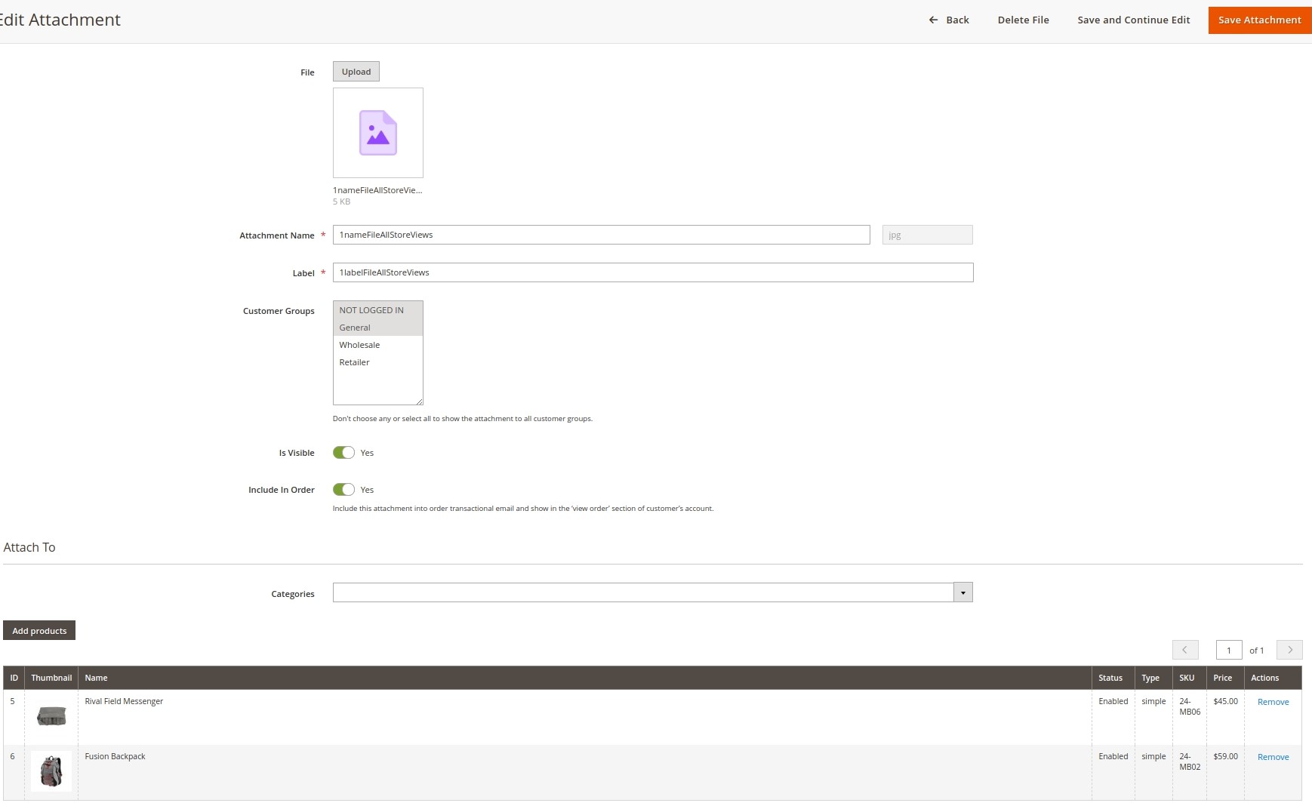Viewport: 1312px width, 803px height.
Task: Click the Upload file button
Action: click(356, 72)
